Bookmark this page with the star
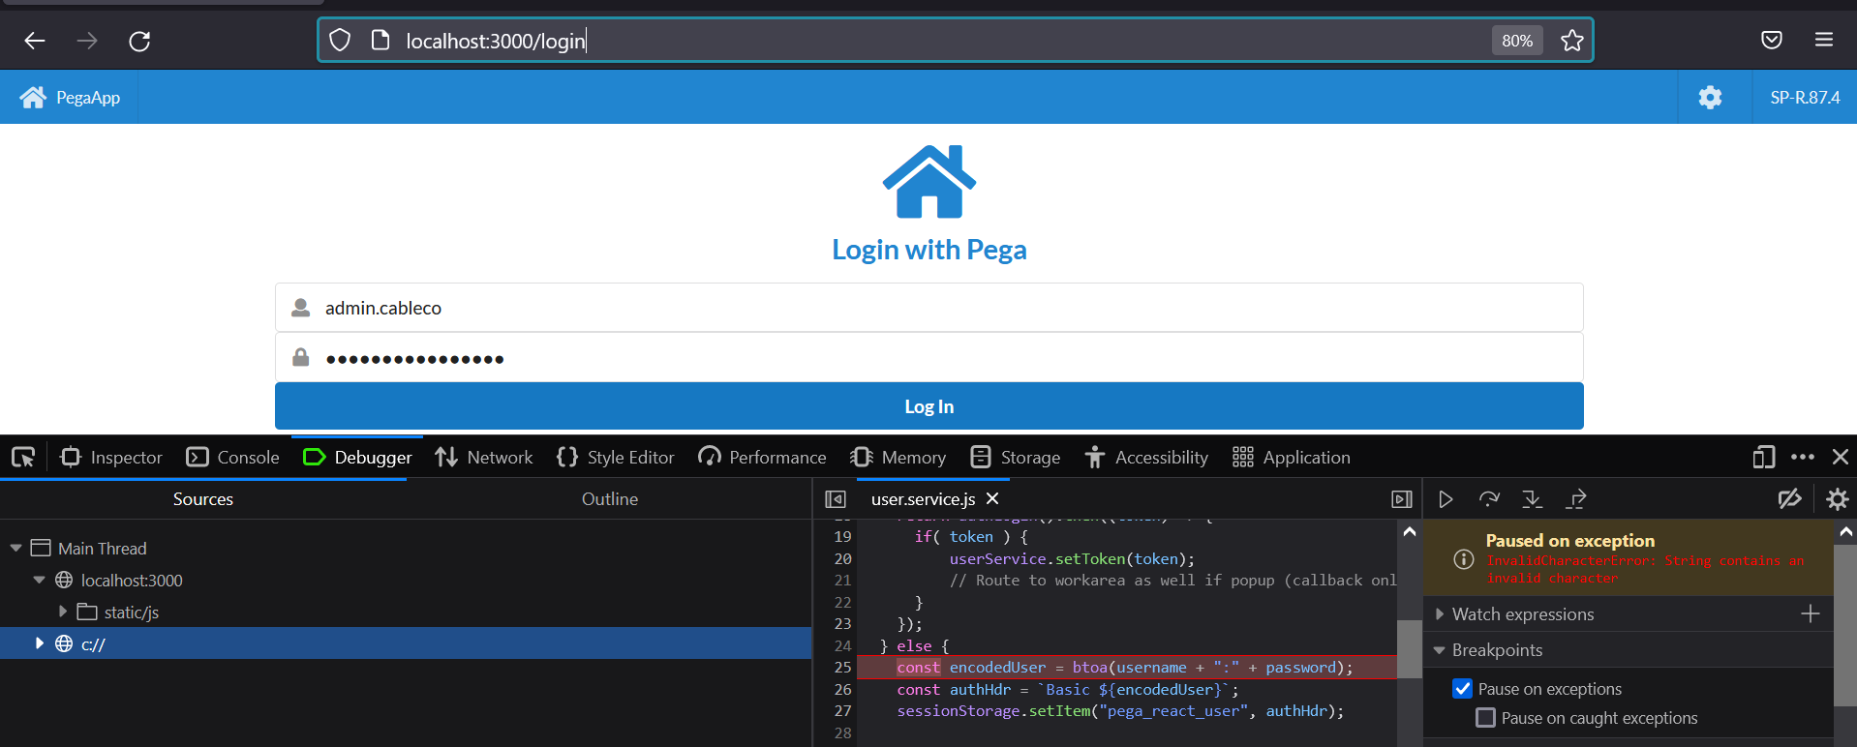 tap(1572, 41)
